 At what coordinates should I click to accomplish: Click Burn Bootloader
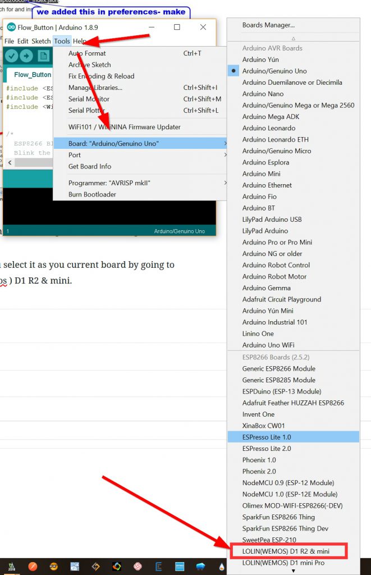[92, 194]
